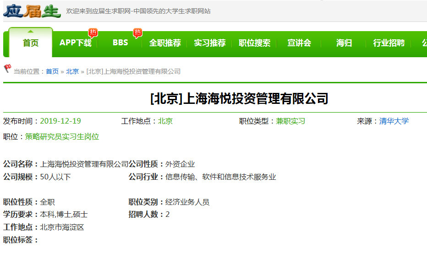
Task: Open the 职位搜索 page
Action: click(254, 43)
